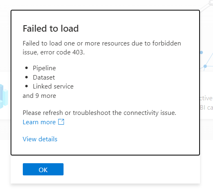Click the refresh or troubleshoot connectivity message
The image size is (213, 190).
(x=99, y=113)
